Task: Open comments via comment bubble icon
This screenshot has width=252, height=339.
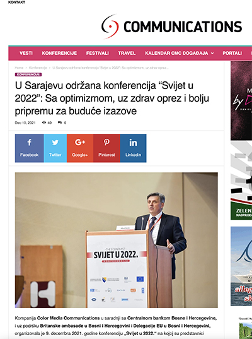Action: (x=60, y=122)
